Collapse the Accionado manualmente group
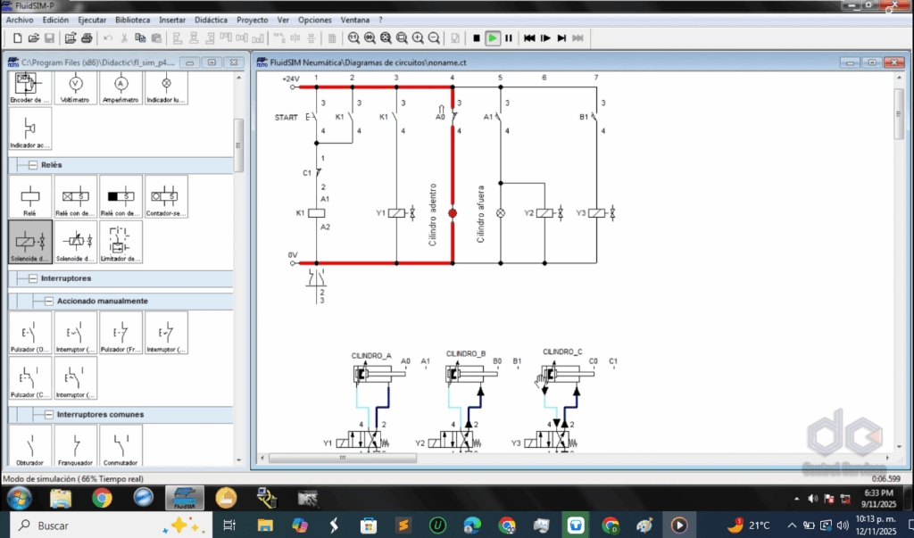 point(48,301)
